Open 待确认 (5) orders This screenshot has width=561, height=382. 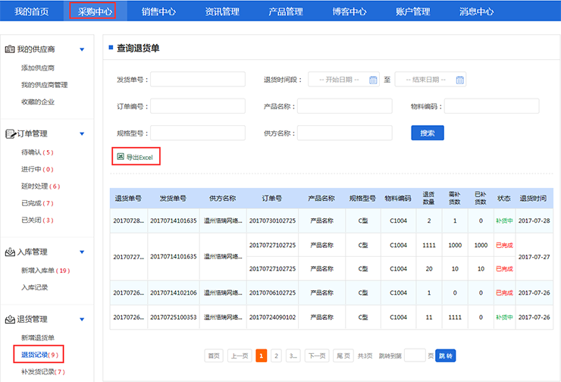tap(37, 152)
